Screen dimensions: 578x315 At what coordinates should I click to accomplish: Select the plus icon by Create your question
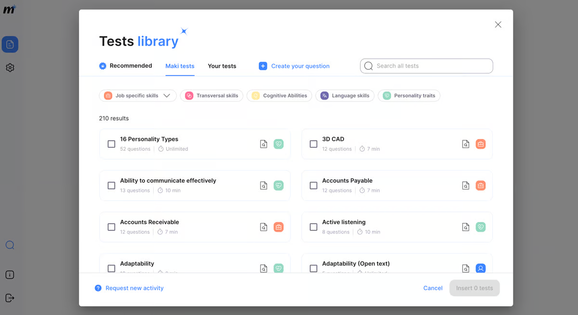click(263, 66)
